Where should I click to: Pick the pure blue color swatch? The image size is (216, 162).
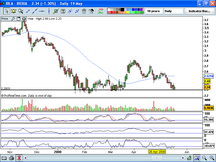[x=133, y=10]
